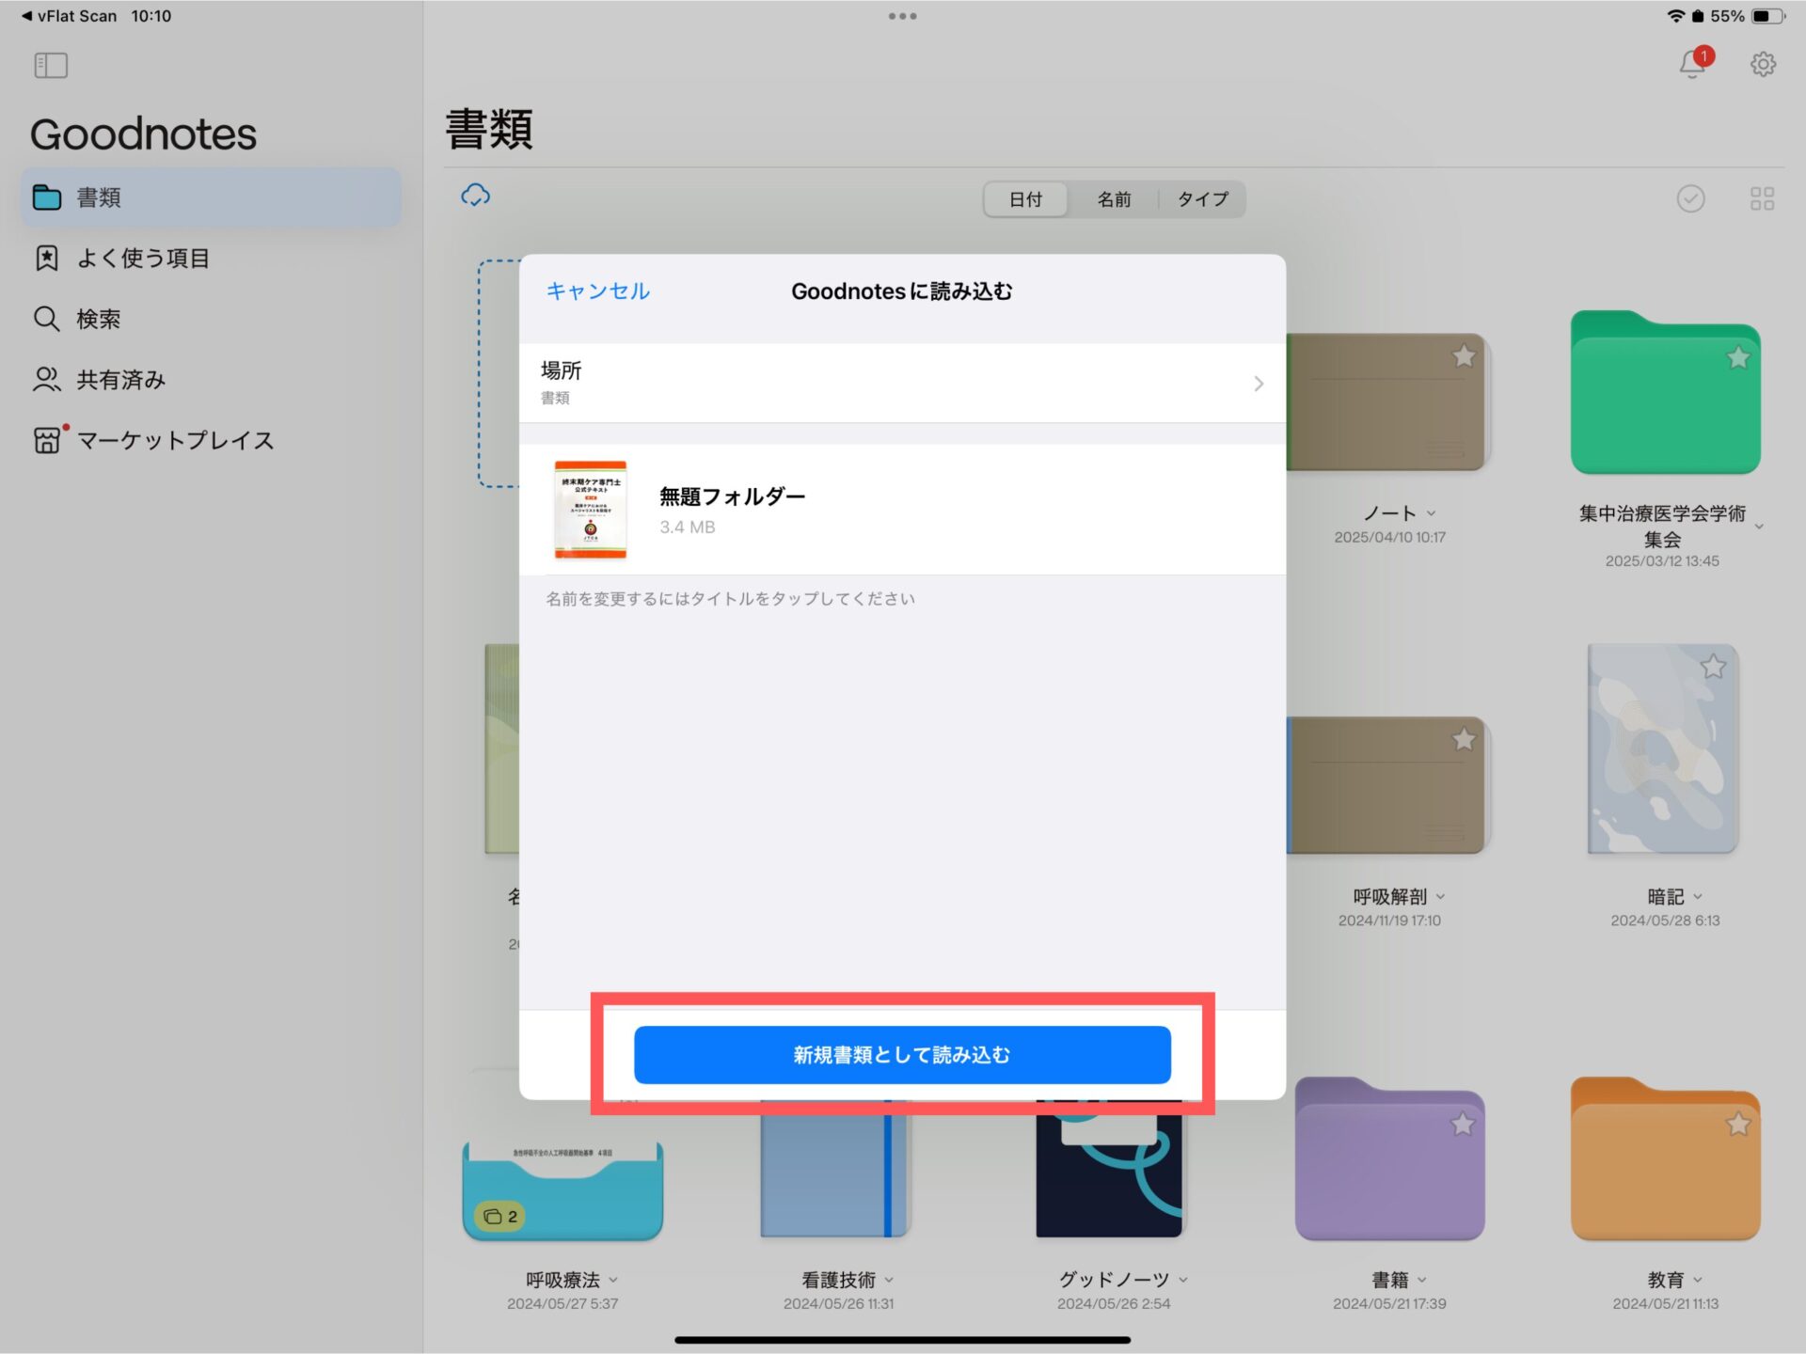Expand options chevron next to ノート
1806x1354 pixels.
[x=1431, y=513]
